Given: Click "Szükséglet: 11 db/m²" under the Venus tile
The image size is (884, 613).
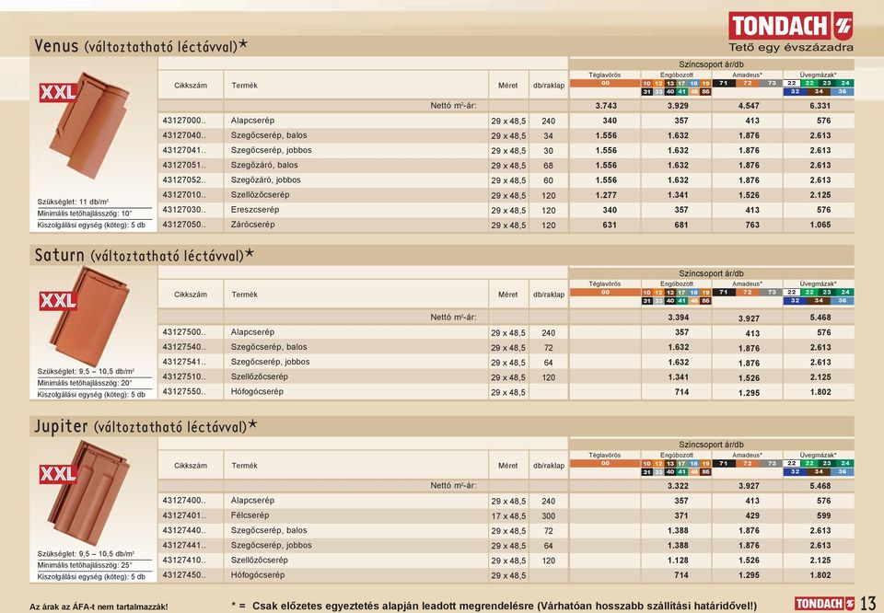Looking at the screenshot, I should pyautogui.click(x=74, y=202).
